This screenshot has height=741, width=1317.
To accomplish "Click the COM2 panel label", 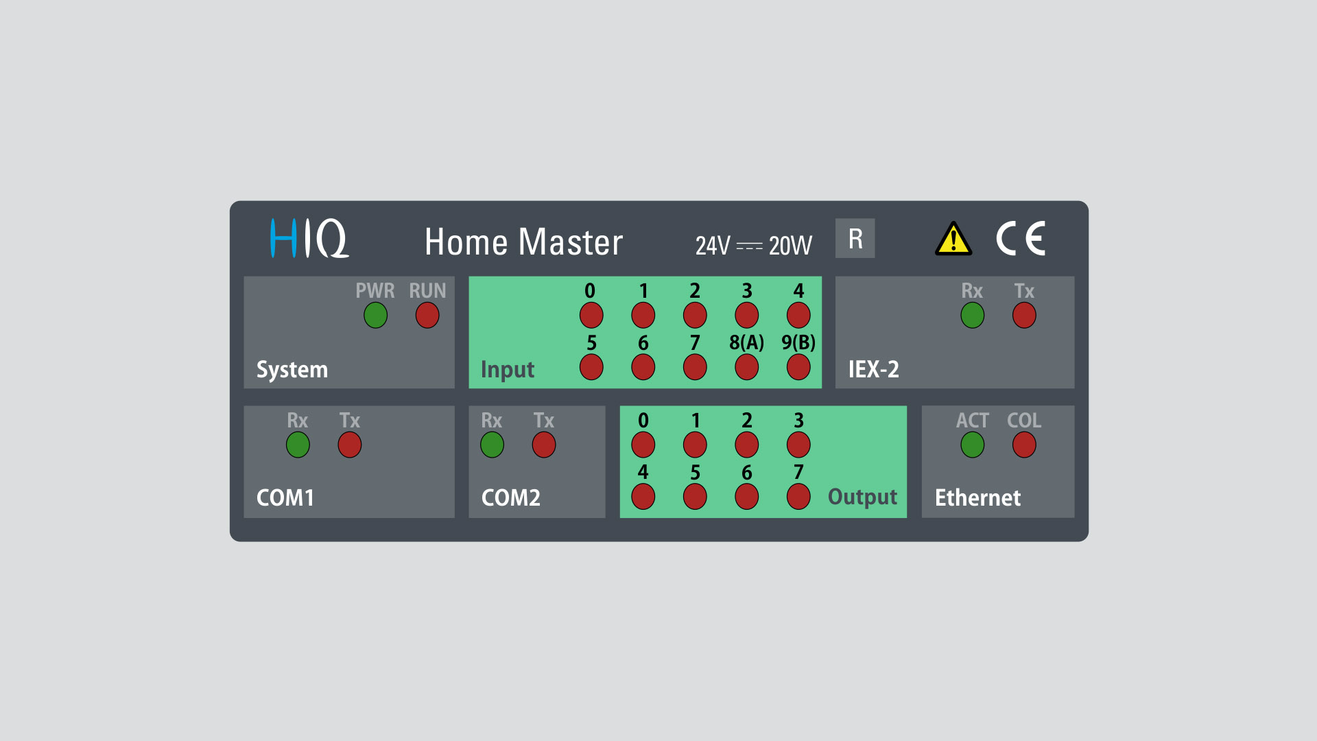I will tap(511, 497).
